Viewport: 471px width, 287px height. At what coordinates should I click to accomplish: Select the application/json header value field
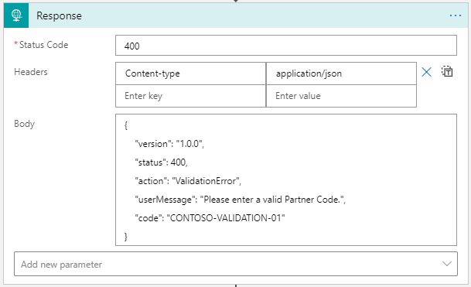[x=341, y=73]
